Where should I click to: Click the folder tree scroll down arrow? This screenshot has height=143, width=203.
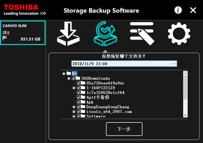(185, 115)
